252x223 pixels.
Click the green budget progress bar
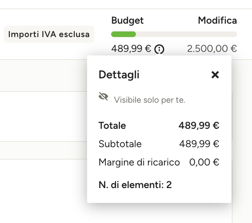(124, 34)
